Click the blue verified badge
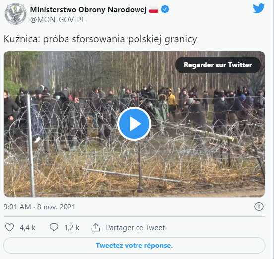The image size is (274, 259). click(165, 9)
